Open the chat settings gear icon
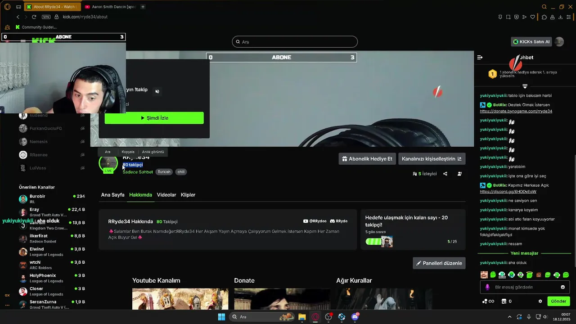This screenshot has height=324, width=576. [540, 301]
